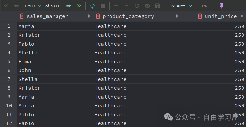Delete row minus icon
Image resolution: width=246 pixels, height=127 pixels.
pyautogui.click(x=126, y=6)
